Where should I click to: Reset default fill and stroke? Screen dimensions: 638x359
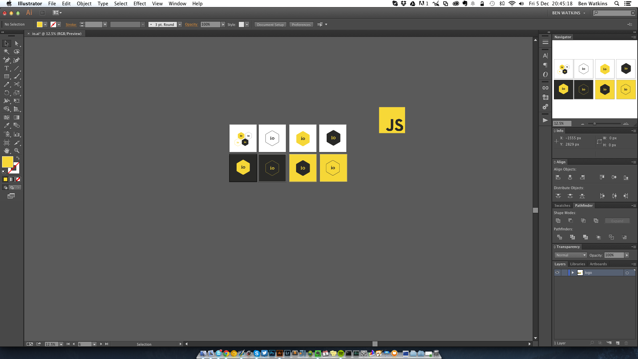pyautogui.click(x=4, y=172)
